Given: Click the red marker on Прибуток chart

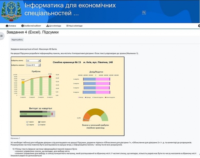Looking at the screenshot, I should pyautogui.click(x=50, y=76).
